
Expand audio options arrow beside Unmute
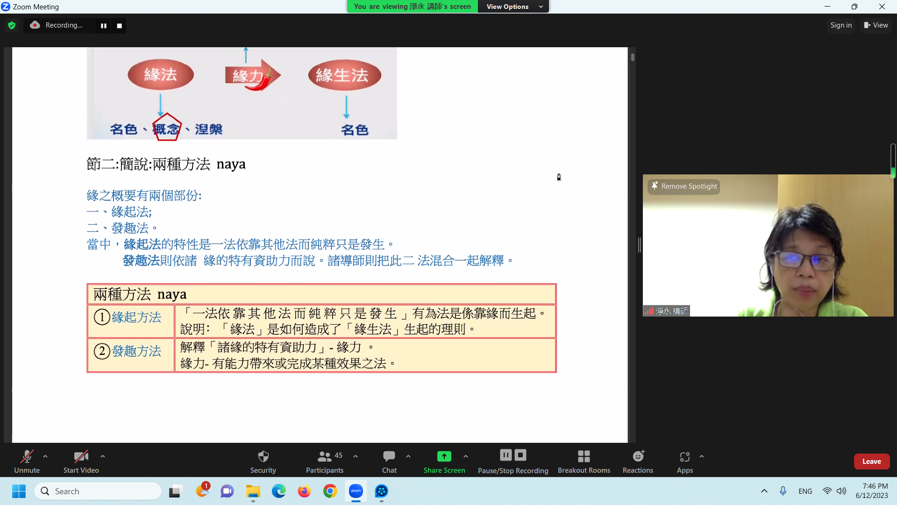click(45, 456)
